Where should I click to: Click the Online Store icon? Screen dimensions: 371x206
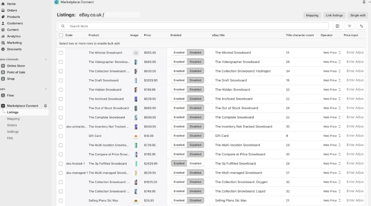pyautogui.click(x=3, y=66)
